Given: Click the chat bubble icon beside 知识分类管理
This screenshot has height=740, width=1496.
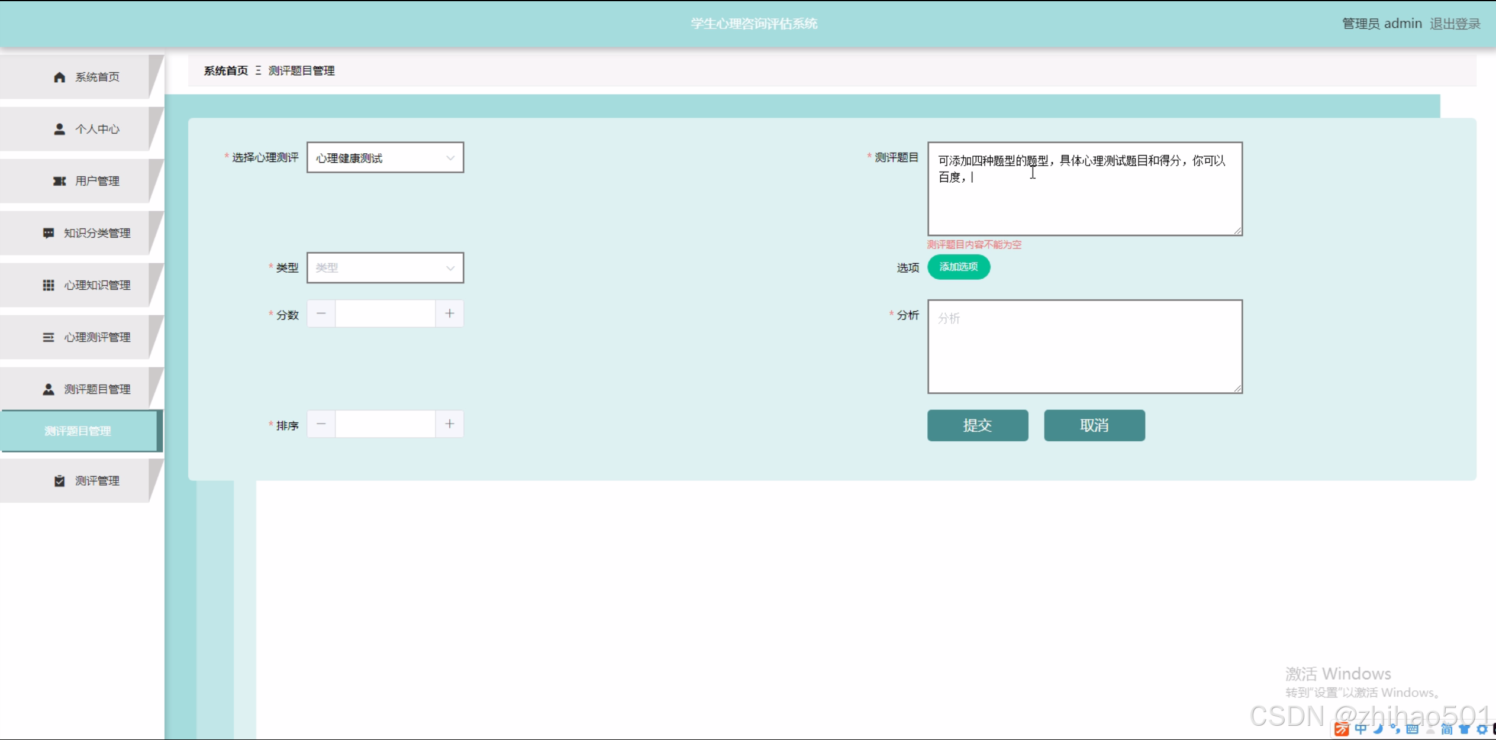Looking at the screenshot, I should pyautogui.click(x=49, y=233).
